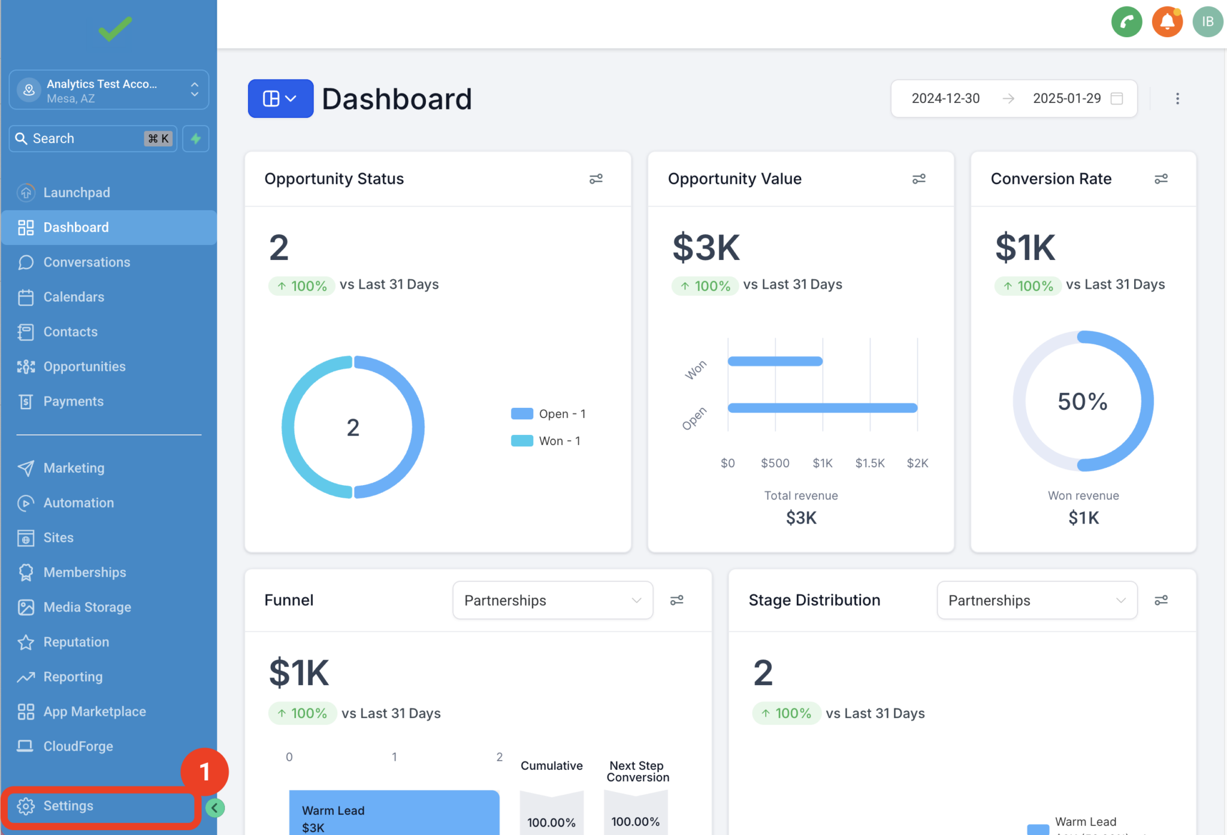Select the Calendars icon
The image size is (1227, 835).
26,297
